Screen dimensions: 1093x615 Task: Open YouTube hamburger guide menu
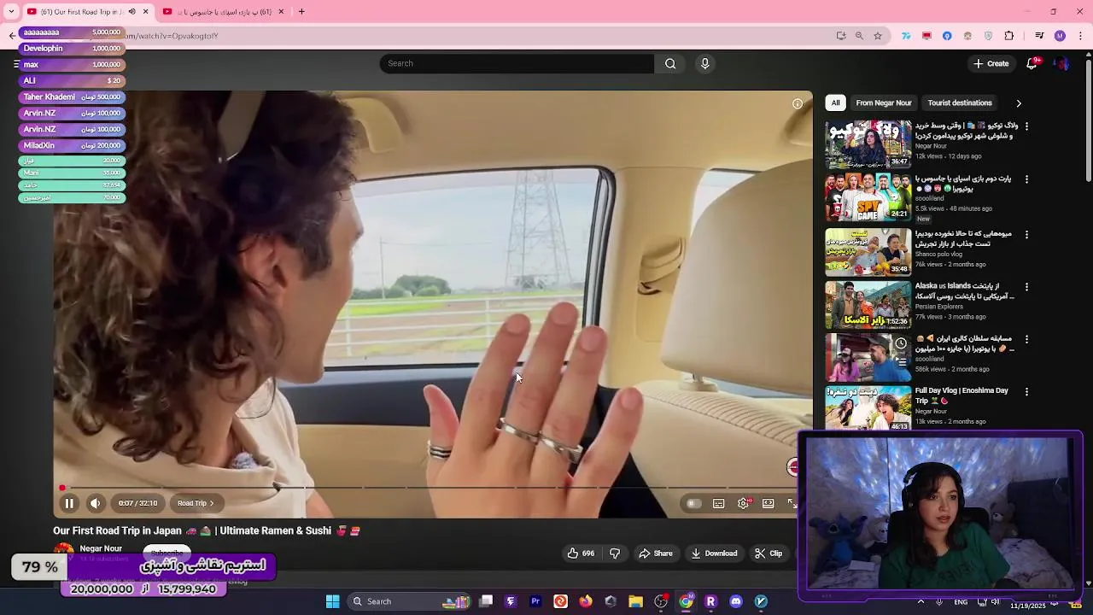(16, 64)
